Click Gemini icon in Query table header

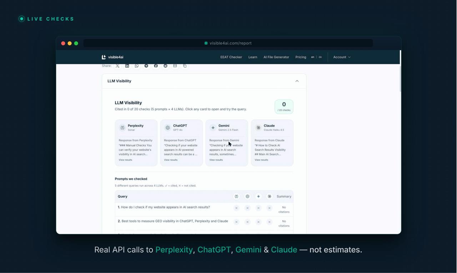pos(258,196)
